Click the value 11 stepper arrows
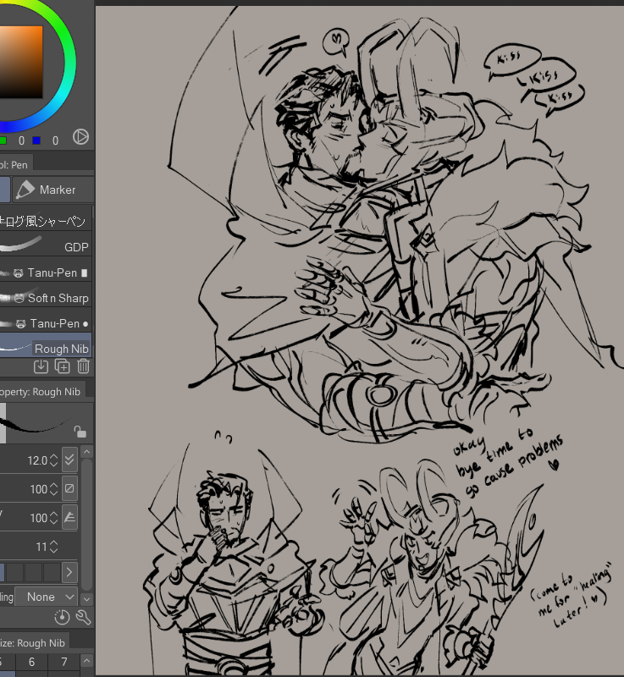 53,547
